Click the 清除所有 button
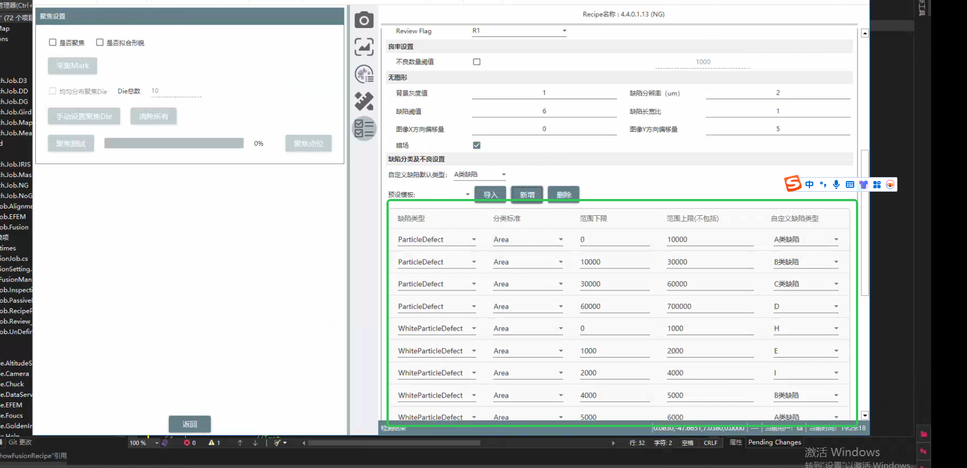 pyautogui.click(x=154, y=117)
